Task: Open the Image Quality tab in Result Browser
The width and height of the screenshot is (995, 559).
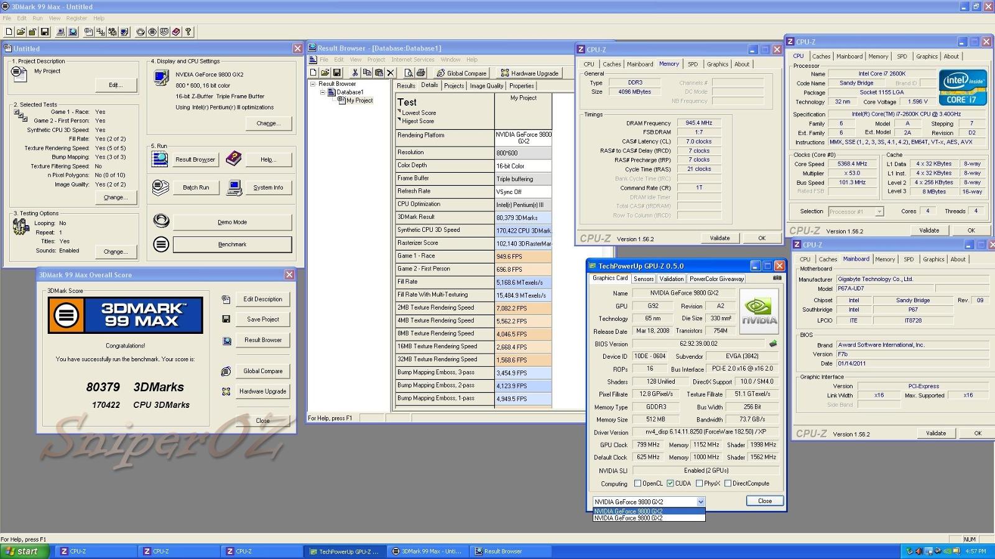Action: pos(486,86)
